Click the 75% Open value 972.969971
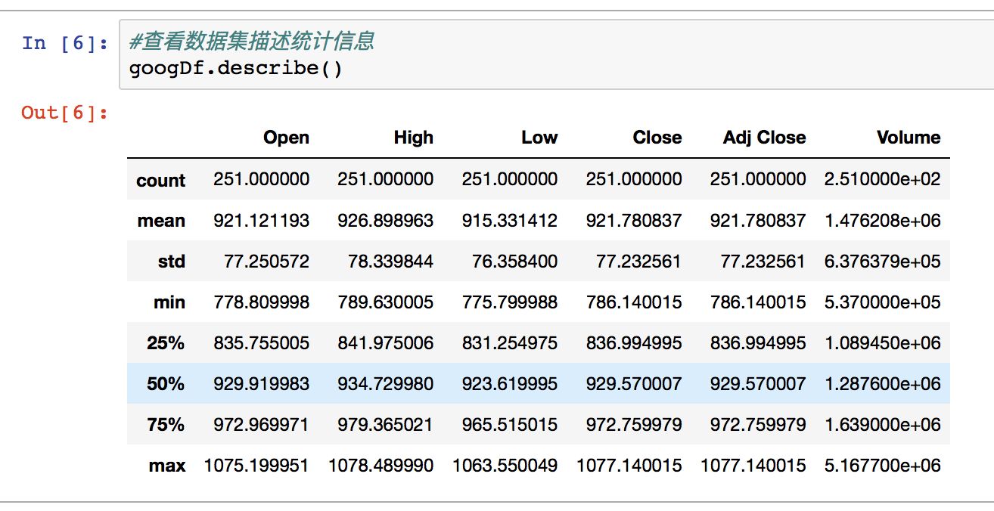Image resolution: width=994 pixels, height=511 pixels. coord(261,425)
